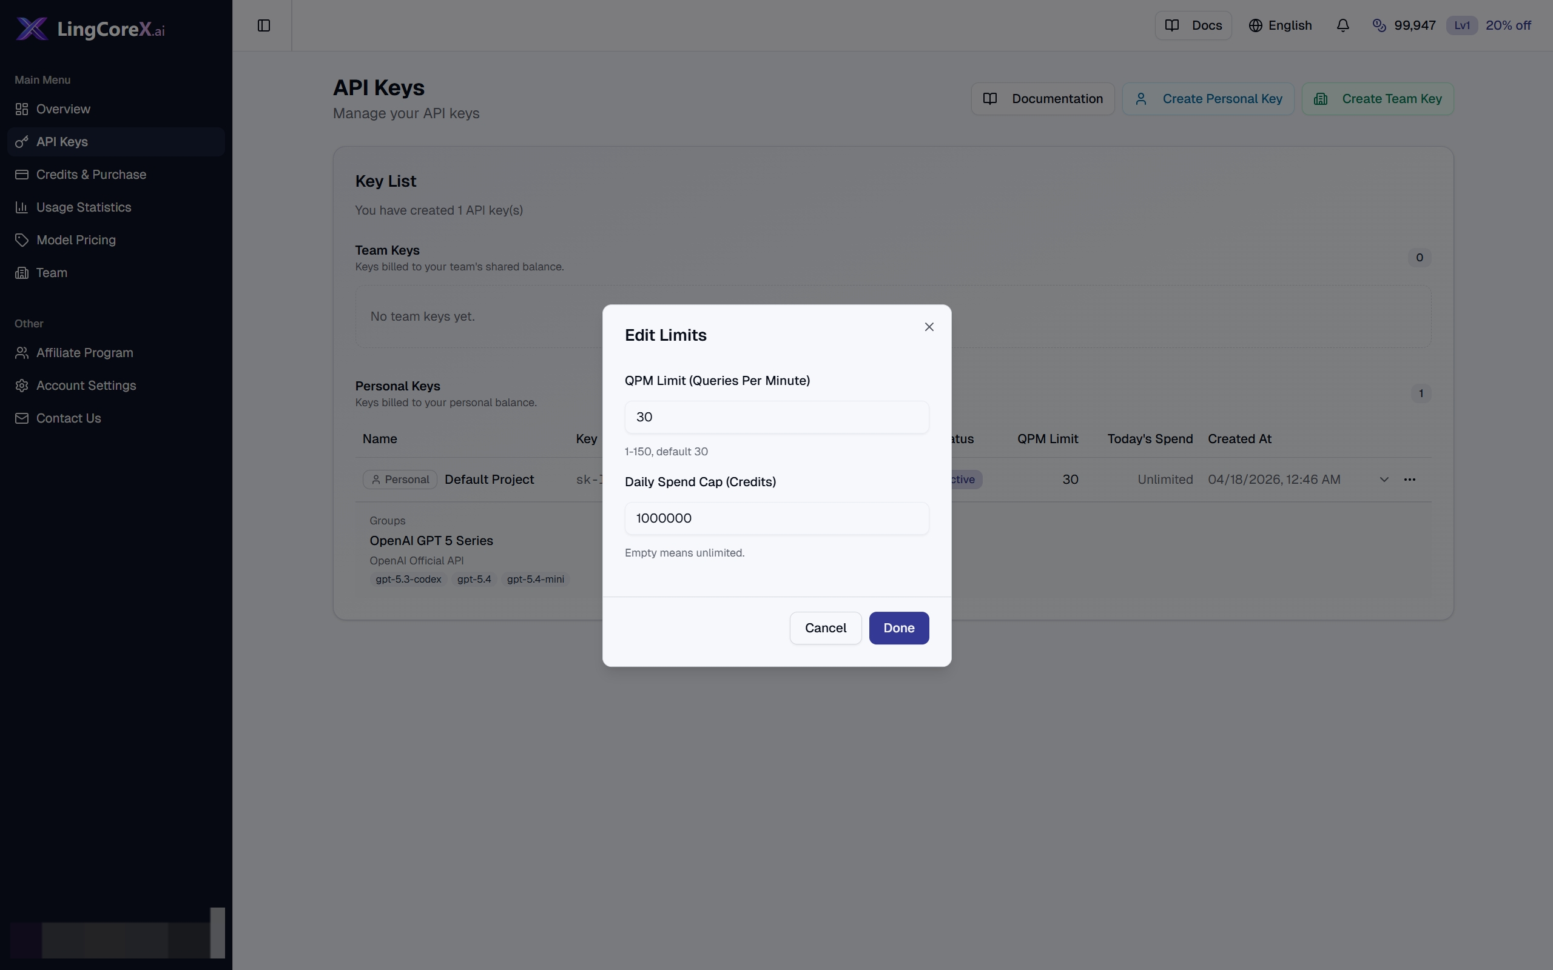
Task: Click the OpenAI GPT 5 Series group
Action: coord(431,541)
